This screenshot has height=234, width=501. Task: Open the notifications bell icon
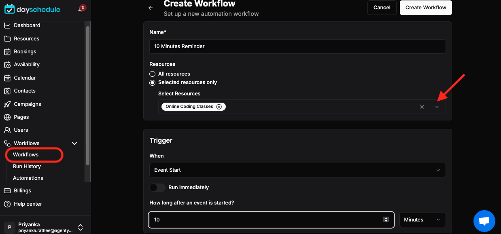[x=81, y=9]
